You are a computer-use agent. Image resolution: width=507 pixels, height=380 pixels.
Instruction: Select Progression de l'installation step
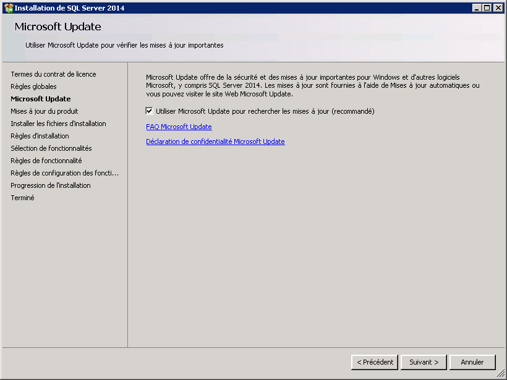(51, 185)
